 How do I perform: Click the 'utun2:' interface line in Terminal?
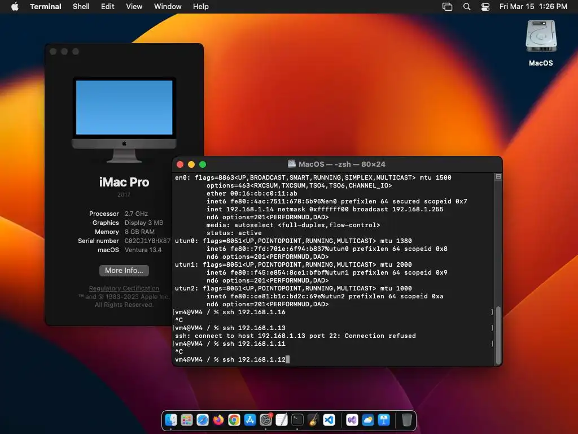tap(294, 288)
